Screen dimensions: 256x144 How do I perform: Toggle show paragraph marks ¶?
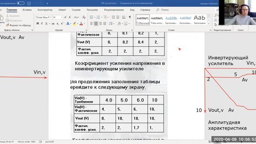tap(130, 17)
